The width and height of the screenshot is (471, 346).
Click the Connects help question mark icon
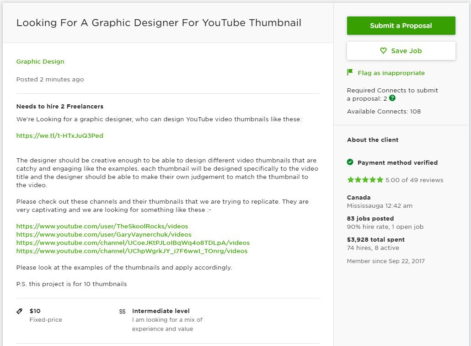pyautogui.click(x=392, y=98)
